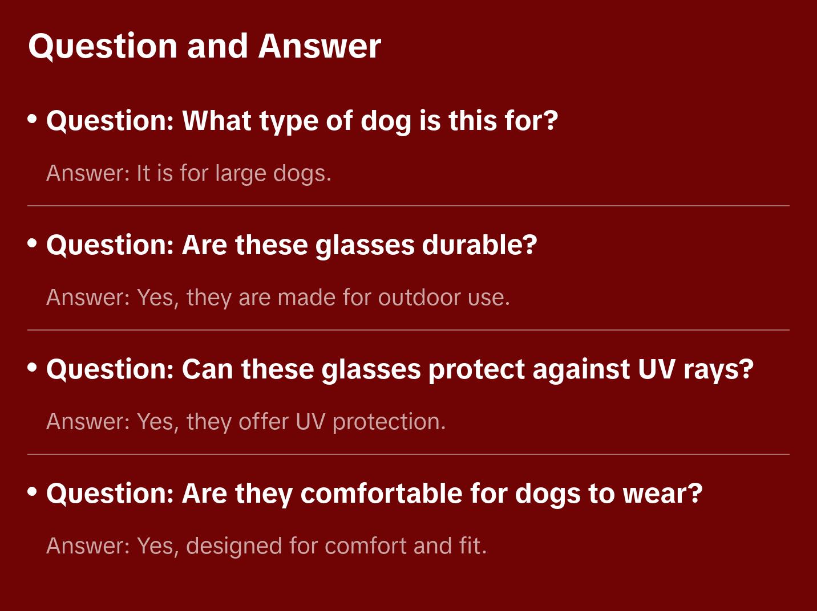Select the question about comfort for dogs
The width and height of the screenshot is (817, 611).
[x=374, y=494]
